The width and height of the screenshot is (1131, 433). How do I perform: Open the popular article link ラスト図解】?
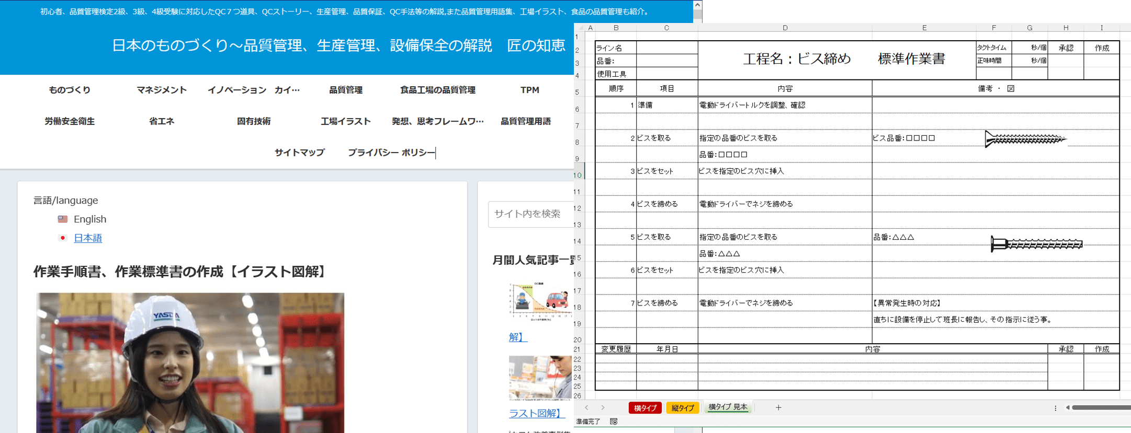(537, 413)
